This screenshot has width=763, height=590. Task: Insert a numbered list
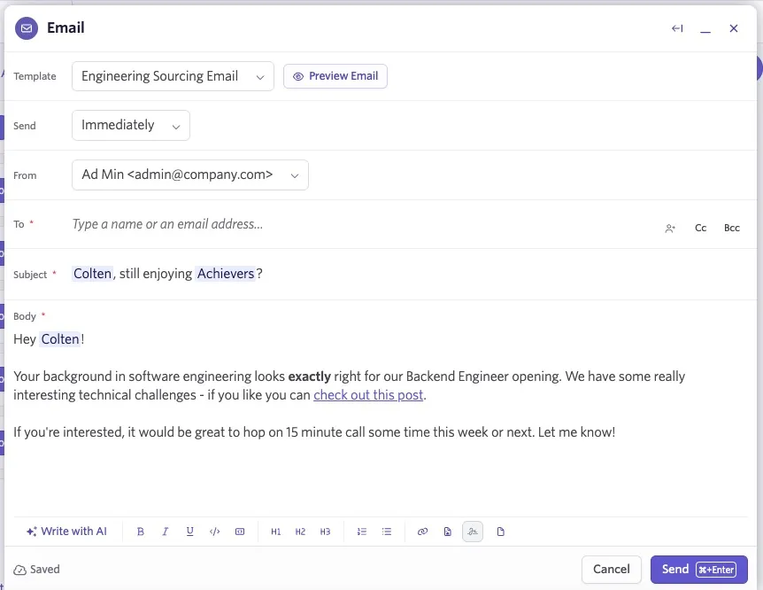tap(361, 532)
